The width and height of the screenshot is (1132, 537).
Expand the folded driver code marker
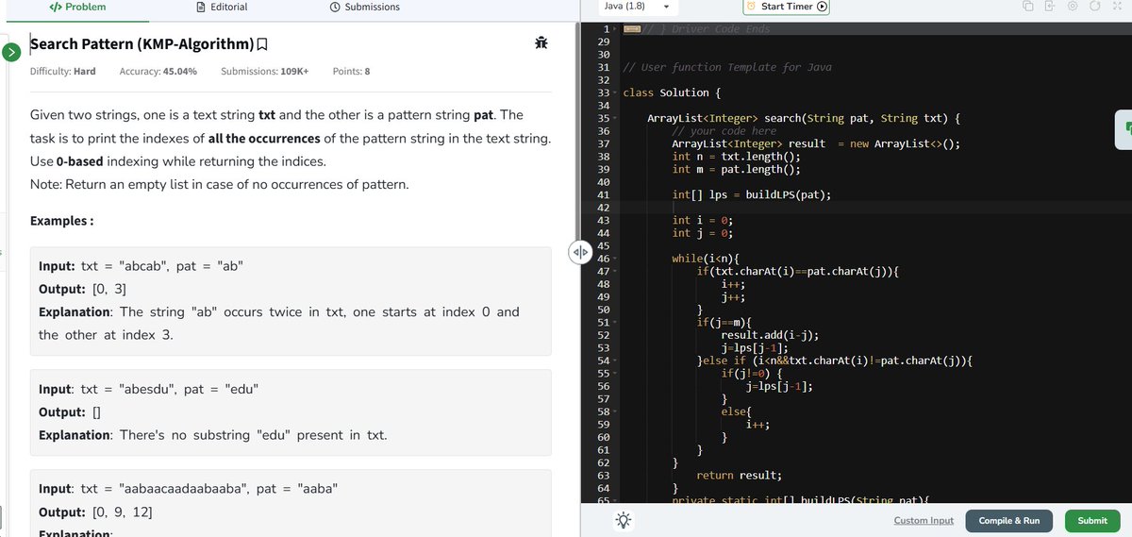(633, 28)
